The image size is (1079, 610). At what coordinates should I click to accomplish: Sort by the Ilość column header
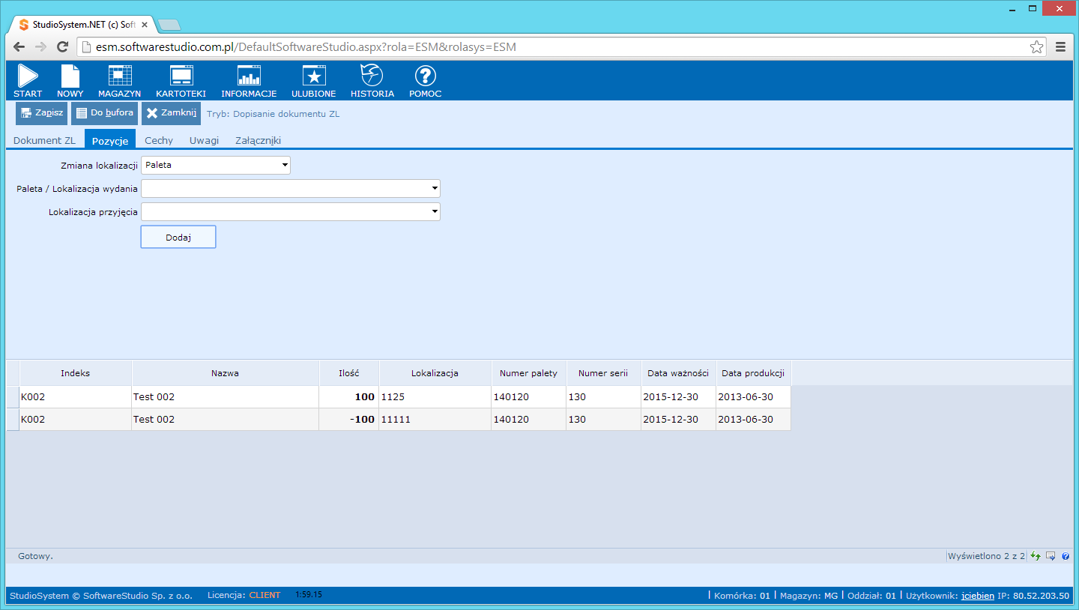pyautogui.click(x=349, y=372)
